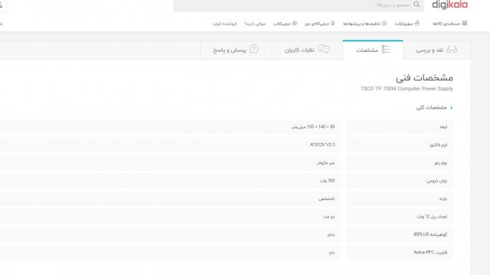This screenshot has width=490, height=275.
Task: Click the دو عدد value
Action: pyautogui.click(x=329, y=217)
